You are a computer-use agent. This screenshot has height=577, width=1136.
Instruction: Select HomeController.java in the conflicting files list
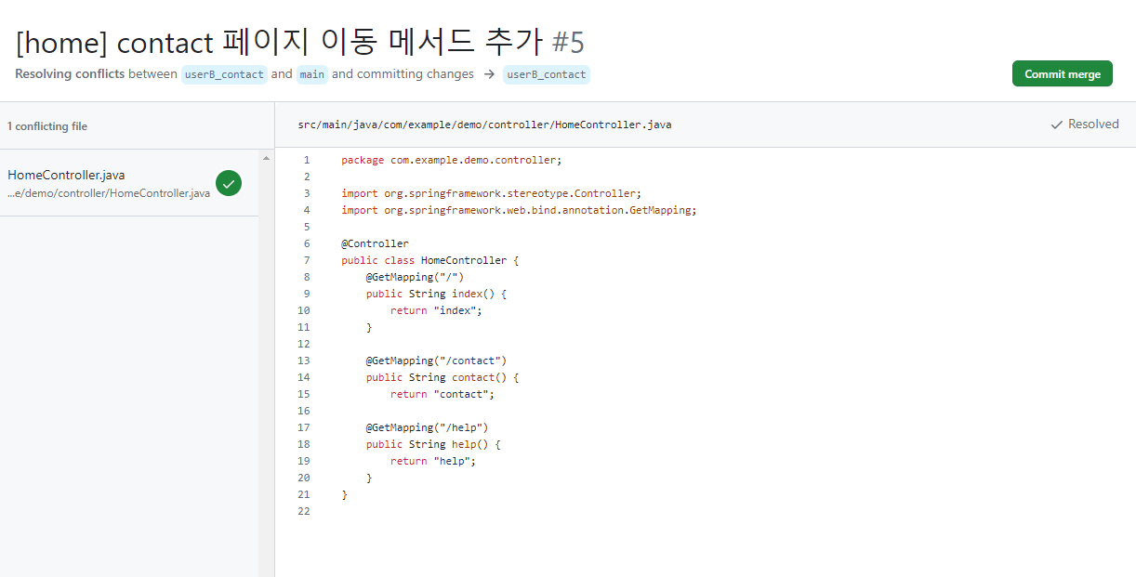129,183
